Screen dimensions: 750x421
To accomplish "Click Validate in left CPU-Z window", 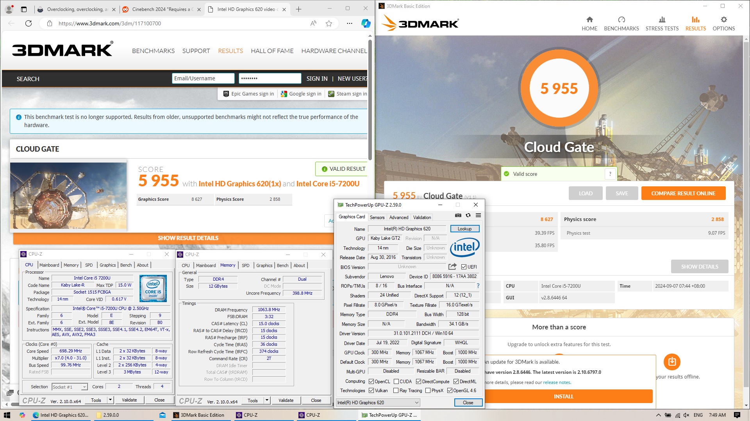I will click(x=129, y=400).
